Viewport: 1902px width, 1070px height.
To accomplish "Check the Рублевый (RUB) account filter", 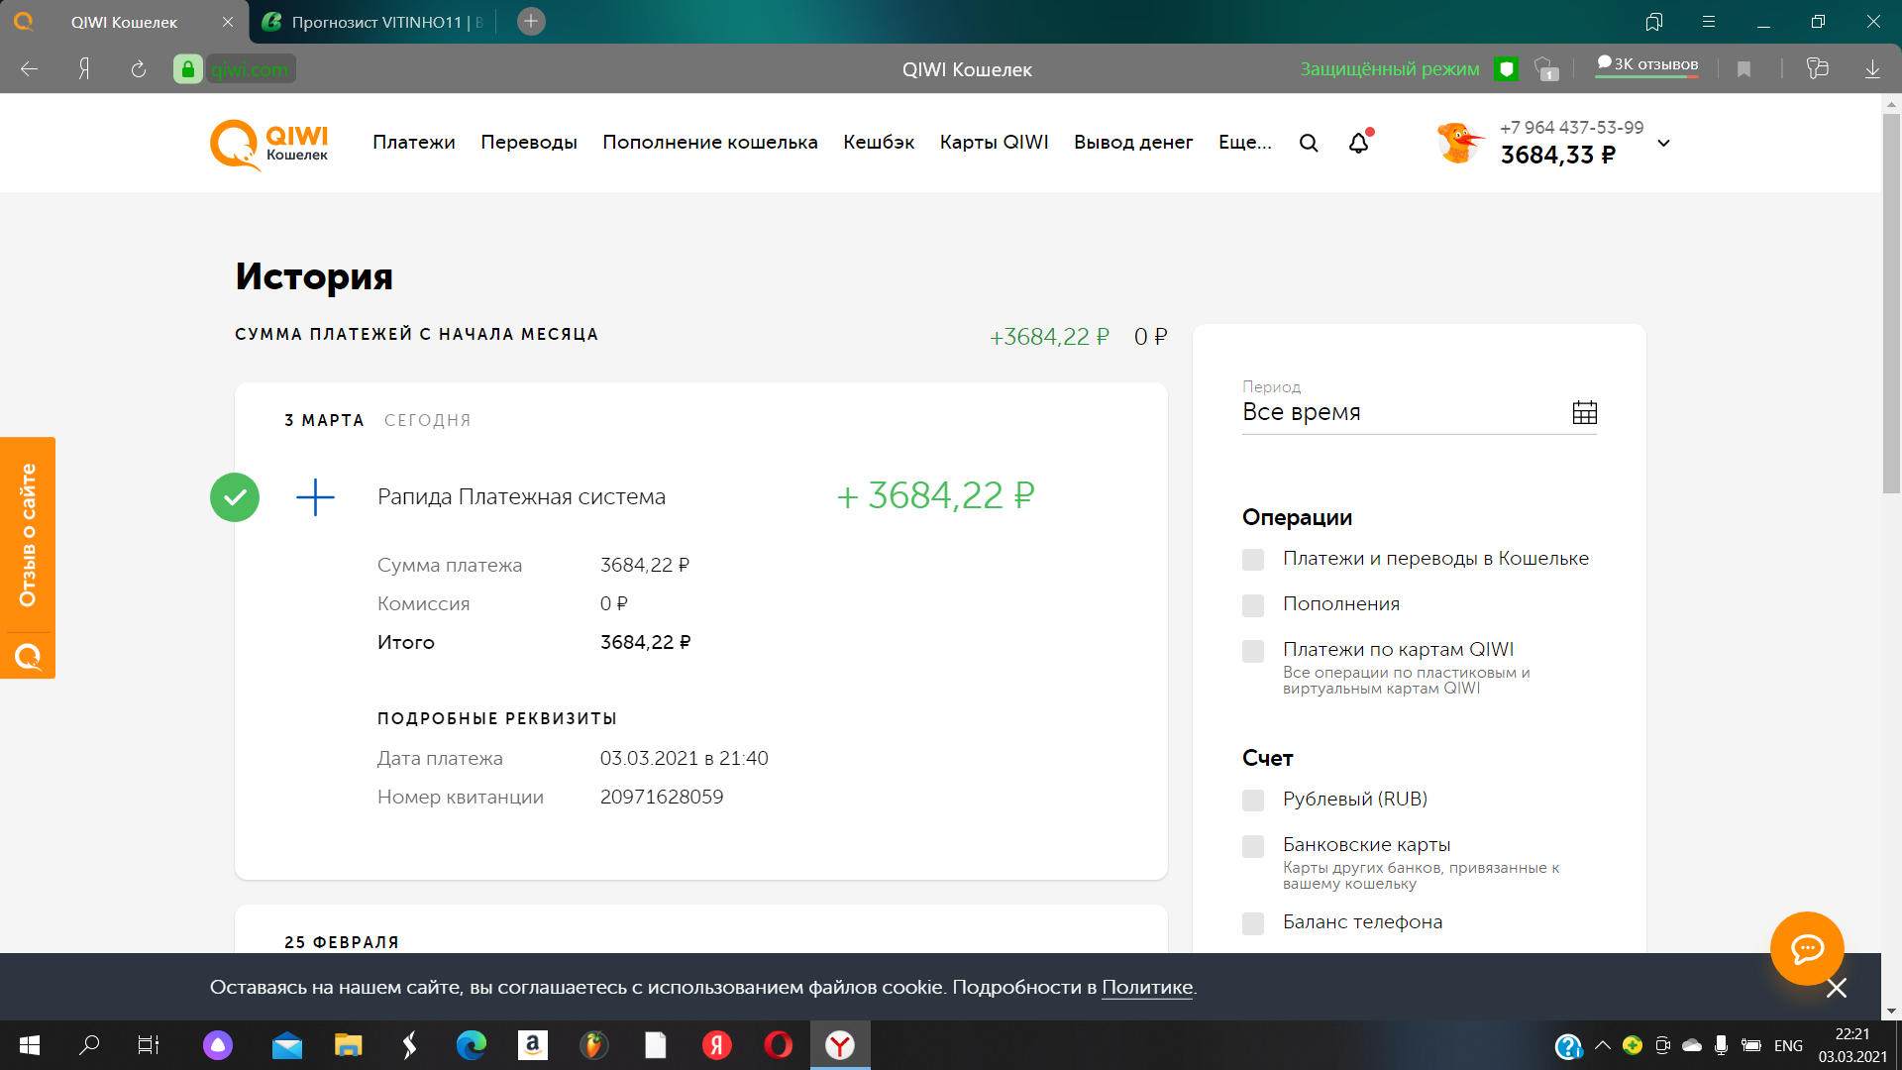I will [x=1253, y=801].
